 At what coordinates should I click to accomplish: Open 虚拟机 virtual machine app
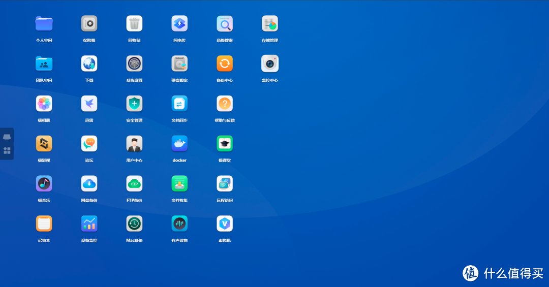click(x=224, y=224)
